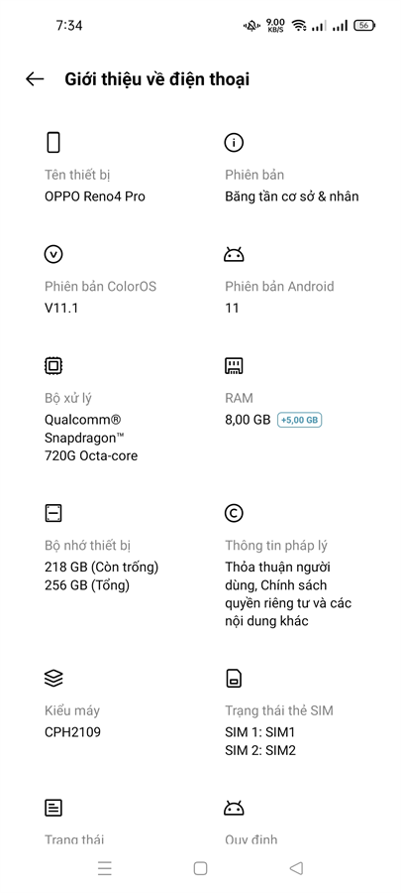This screenshot has width=401, height=893.
Task: Open device name OPPO Reno4 Pro
Action: (x=95, y=196)
